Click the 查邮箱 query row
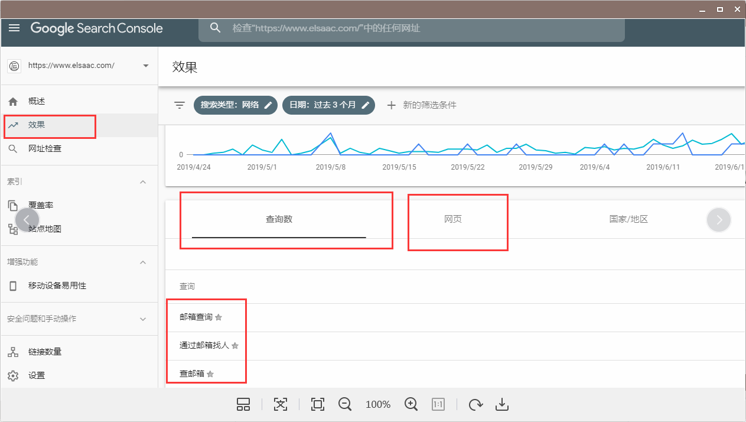This screenshot has width=746, height=422. pos(455,374)
